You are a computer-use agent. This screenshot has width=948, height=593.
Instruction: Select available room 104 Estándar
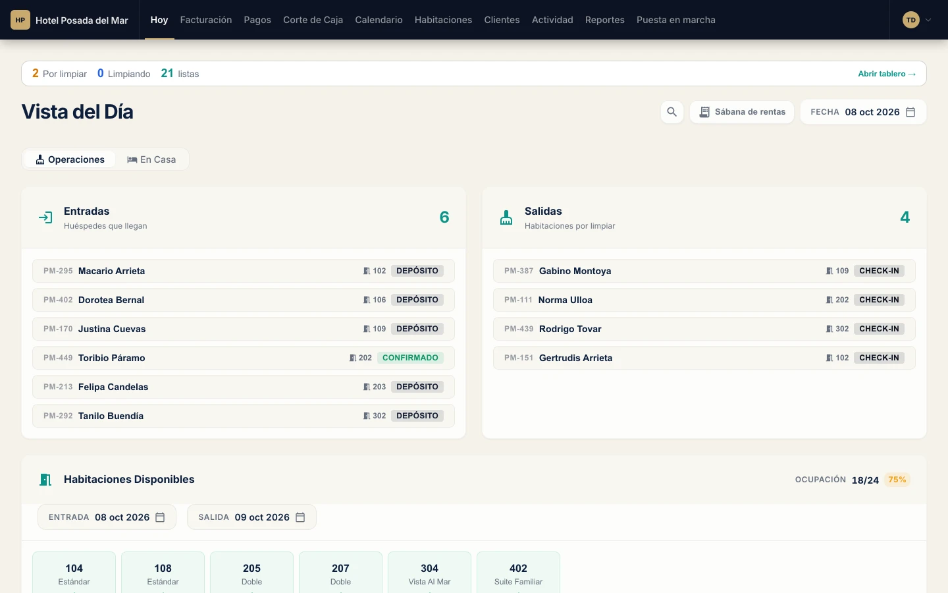coord(74,573)
